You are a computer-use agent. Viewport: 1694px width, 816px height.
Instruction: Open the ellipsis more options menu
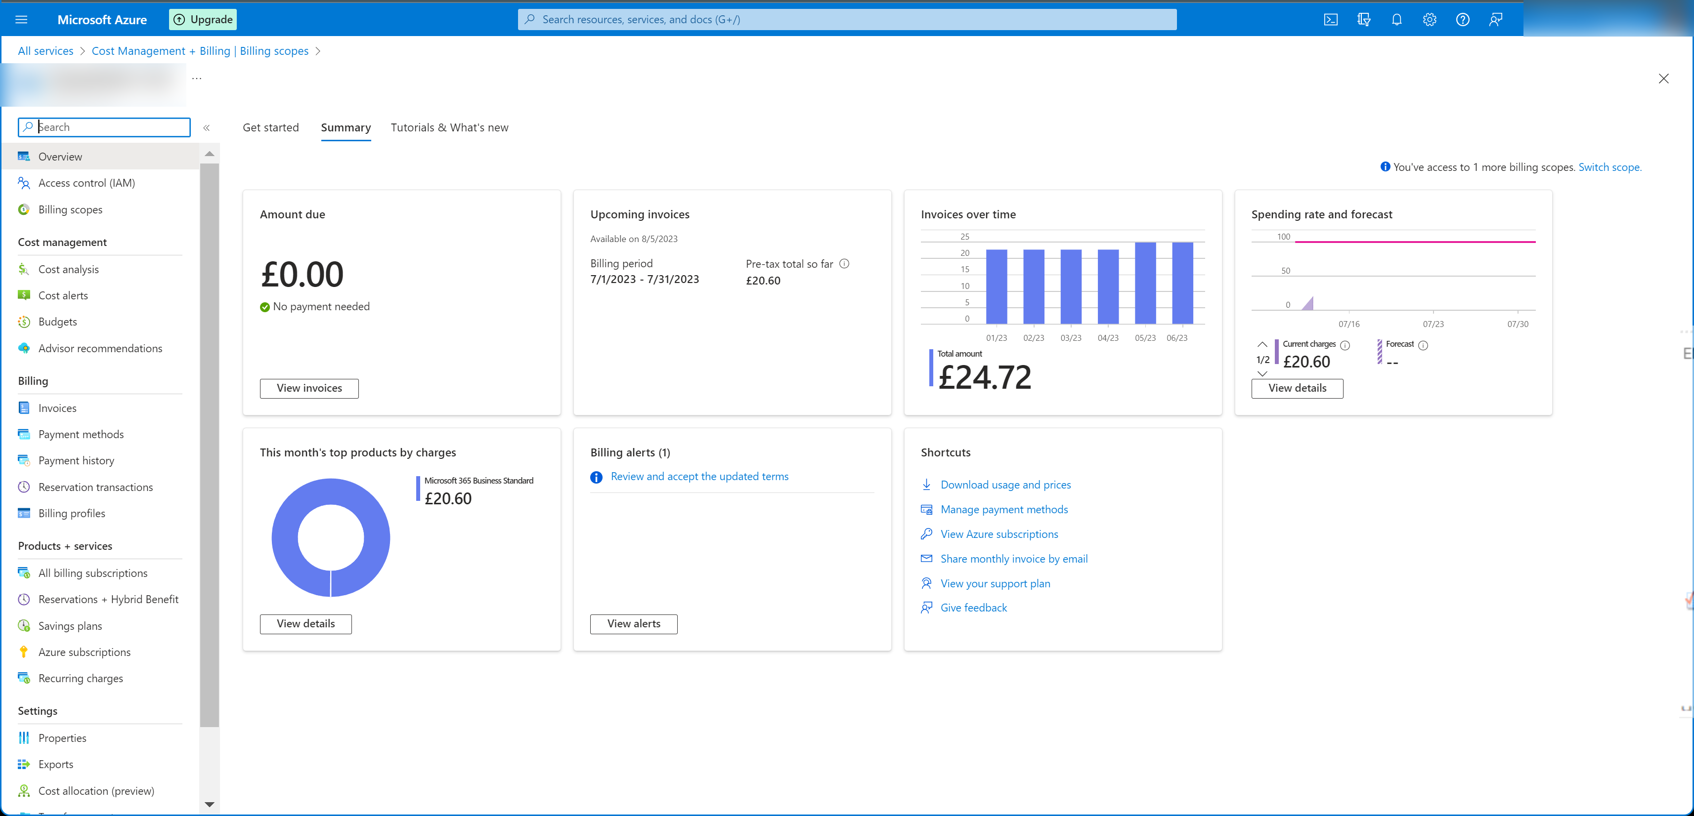[197, 78]
